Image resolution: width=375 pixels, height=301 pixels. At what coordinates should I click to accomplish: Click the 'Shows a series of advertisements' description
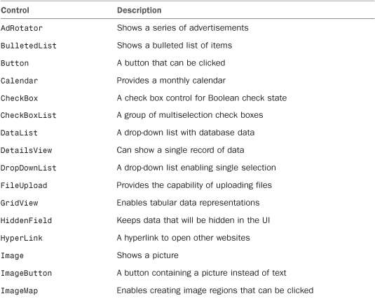pos(183,28)
